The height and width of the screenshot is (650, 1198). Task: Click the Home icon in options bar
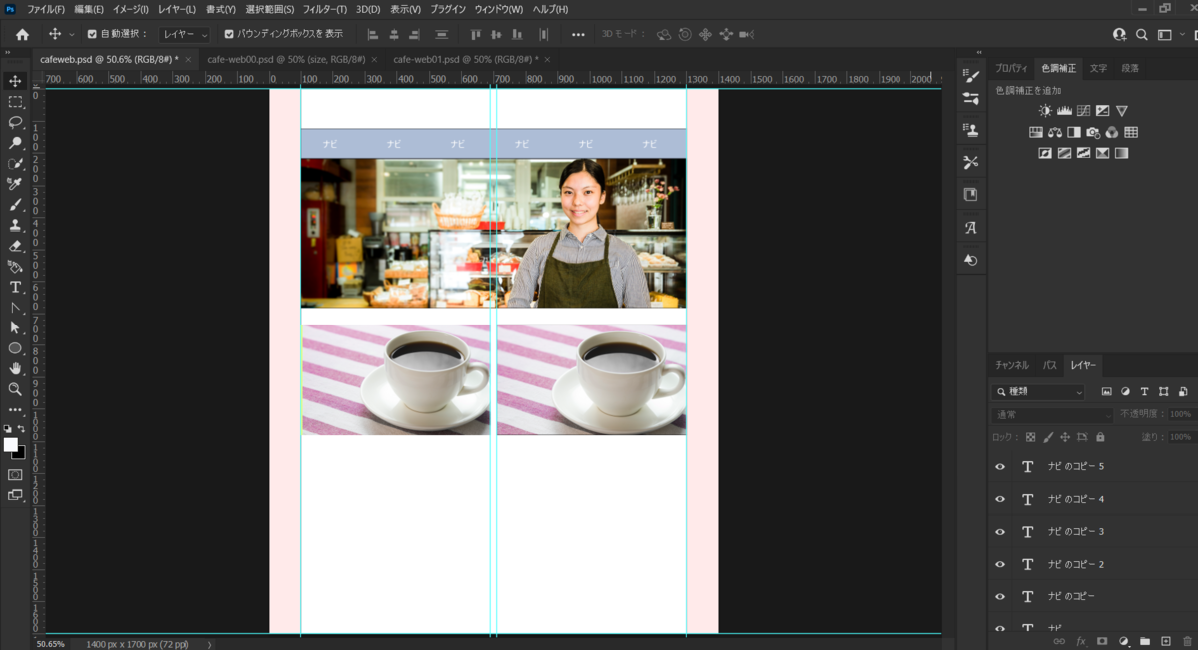[22, 34]
